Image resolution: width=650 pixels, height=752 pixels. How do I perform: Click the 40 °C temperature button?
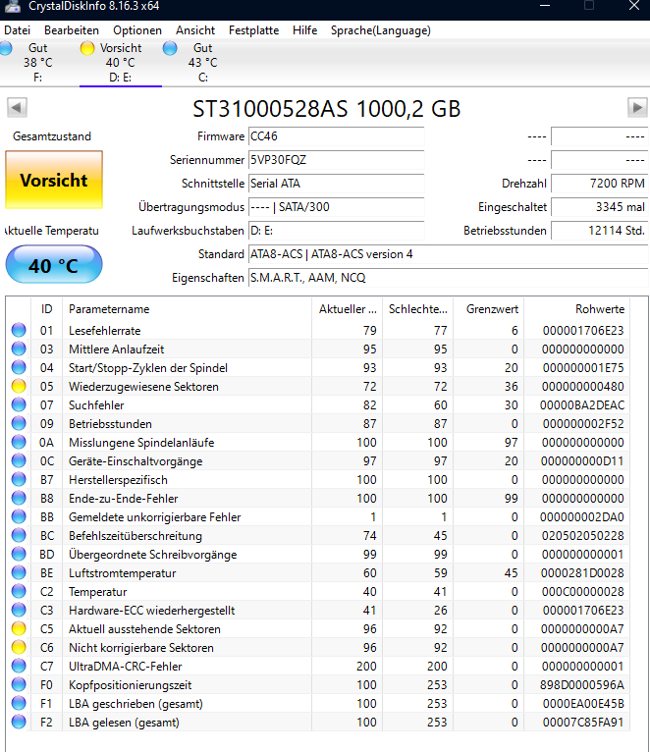coord(54,264)
